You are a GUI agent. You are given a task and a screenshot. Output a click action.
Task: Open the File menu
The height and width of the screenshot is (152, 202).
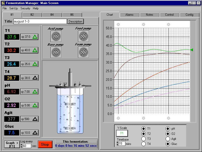point(5,8)
